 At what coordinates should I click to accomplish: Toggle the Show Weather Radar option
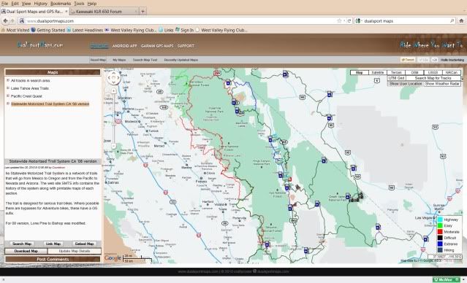pyautogui.click(x=442, y=84)
